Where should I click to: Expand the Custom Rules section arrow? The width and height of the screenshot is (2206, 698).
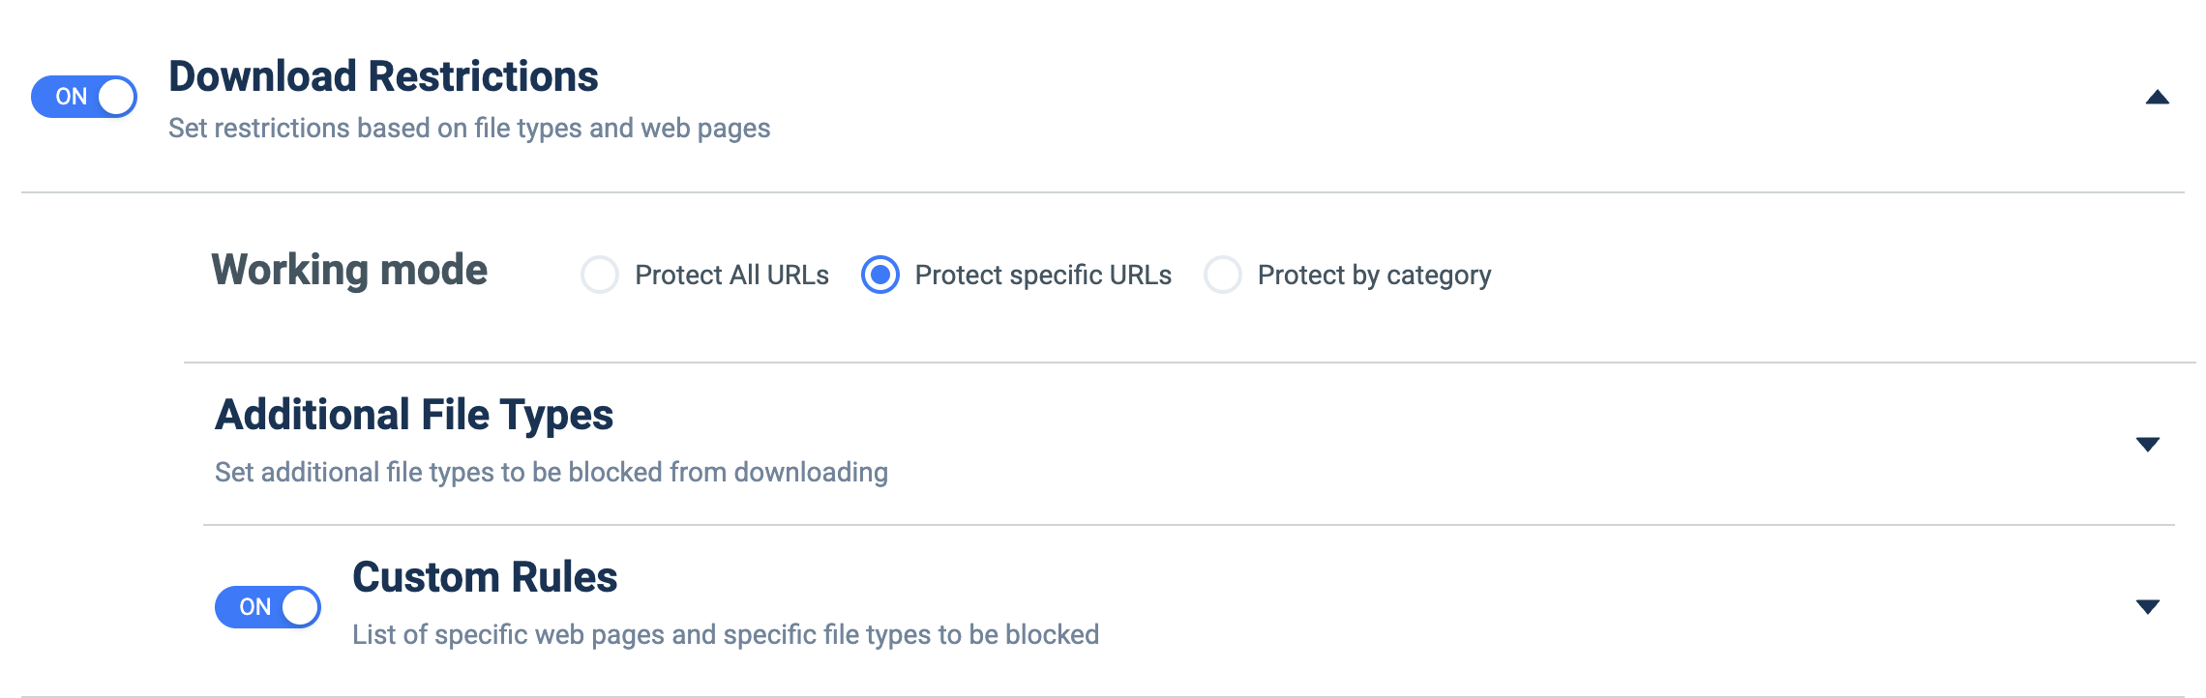[x=2148, y=607]
